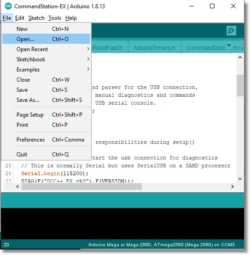Image resolution: width=250 pixels, height=255 pixels.
Task: Click line number 20 in status bar
Action: (x=6, y=244)
